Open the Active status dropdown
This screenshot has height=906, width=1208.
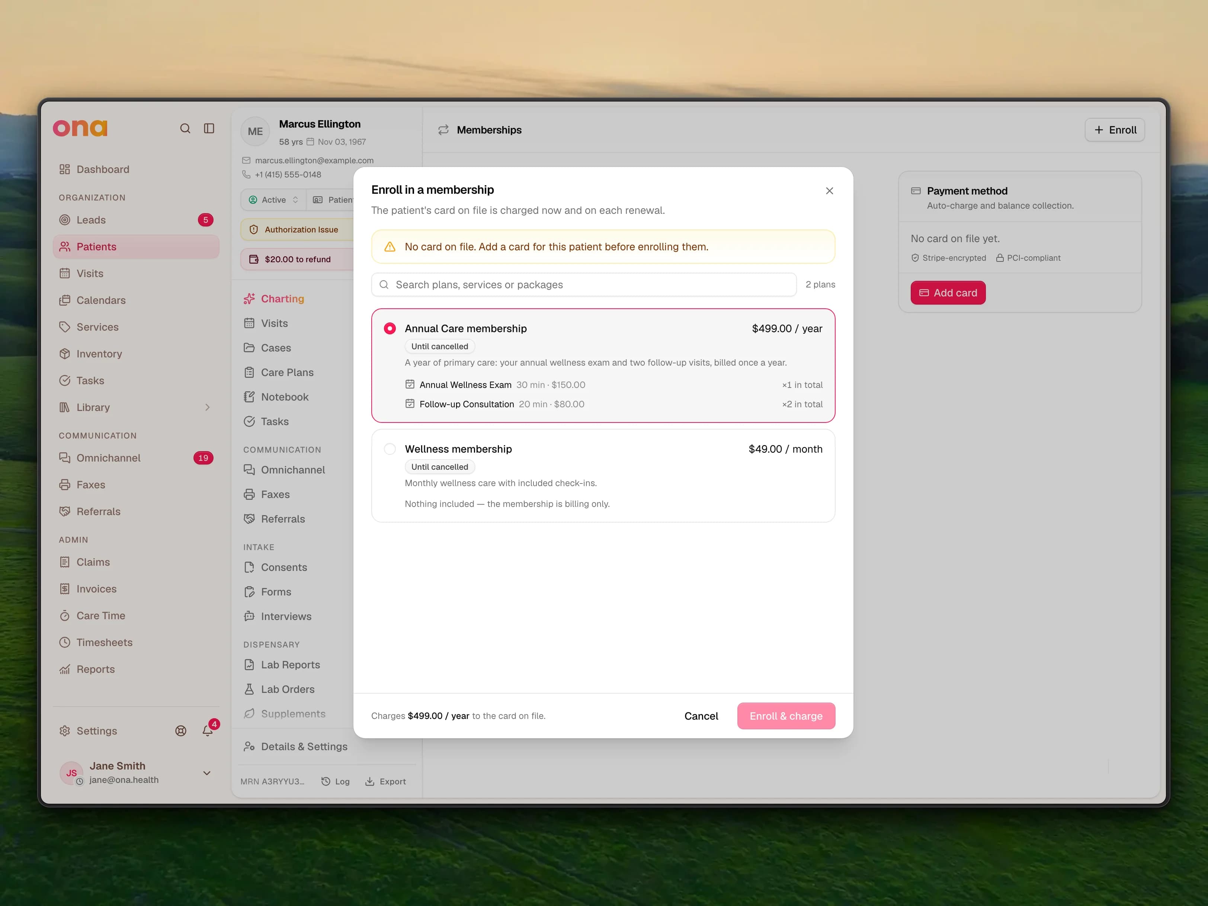(273, 200)
